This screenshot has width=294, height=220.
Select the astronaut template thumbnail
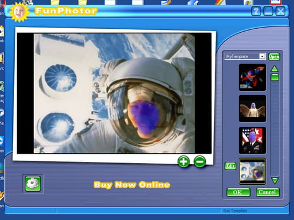coord(252,171)
